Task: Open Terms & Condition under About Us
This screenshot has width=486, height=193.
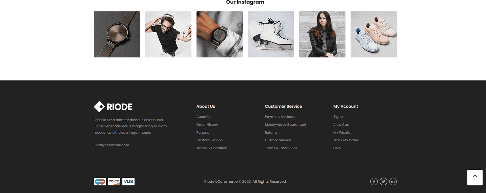Action: (212, 148)
